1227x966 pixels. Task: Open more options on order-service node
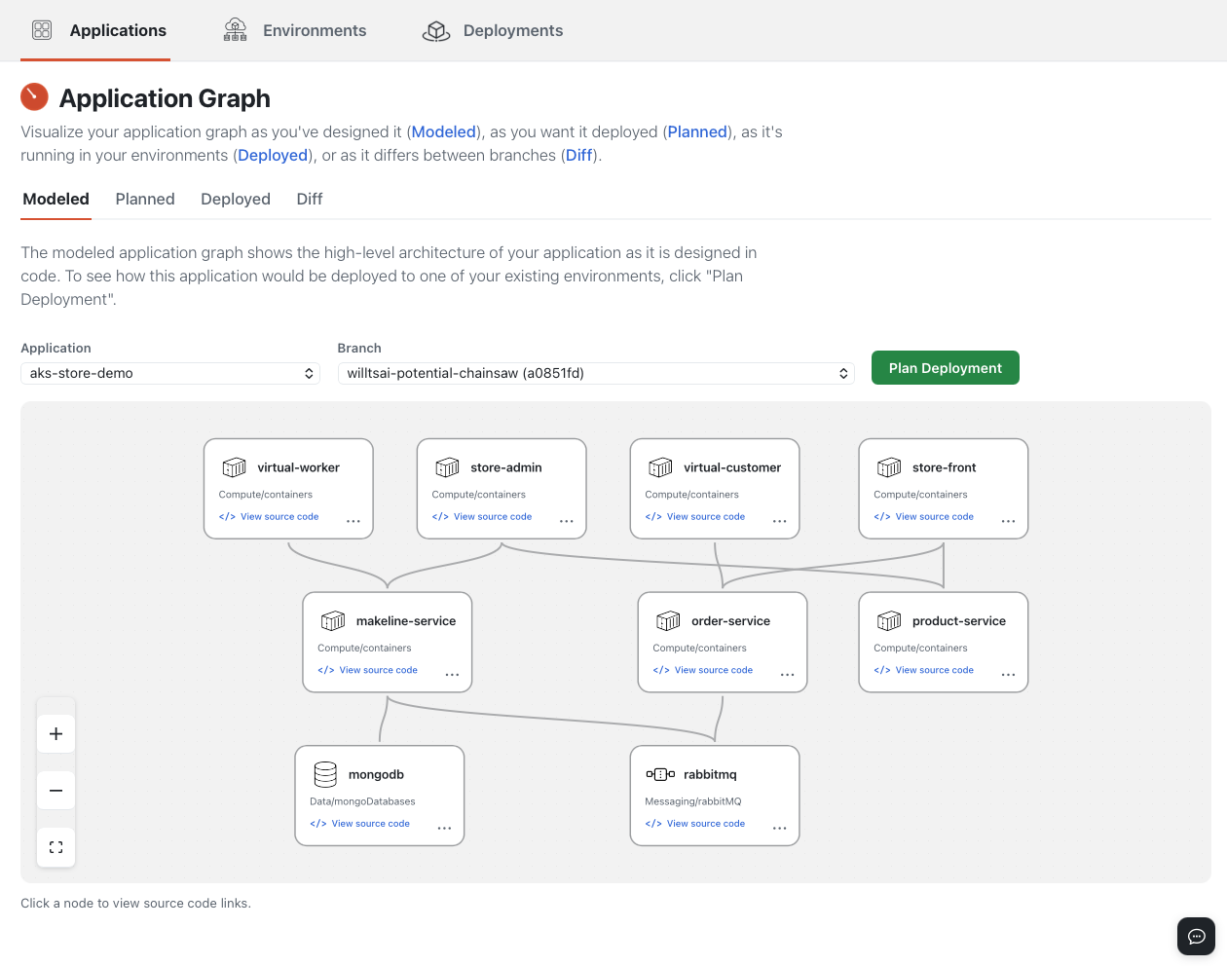click(x=788, y=674)
